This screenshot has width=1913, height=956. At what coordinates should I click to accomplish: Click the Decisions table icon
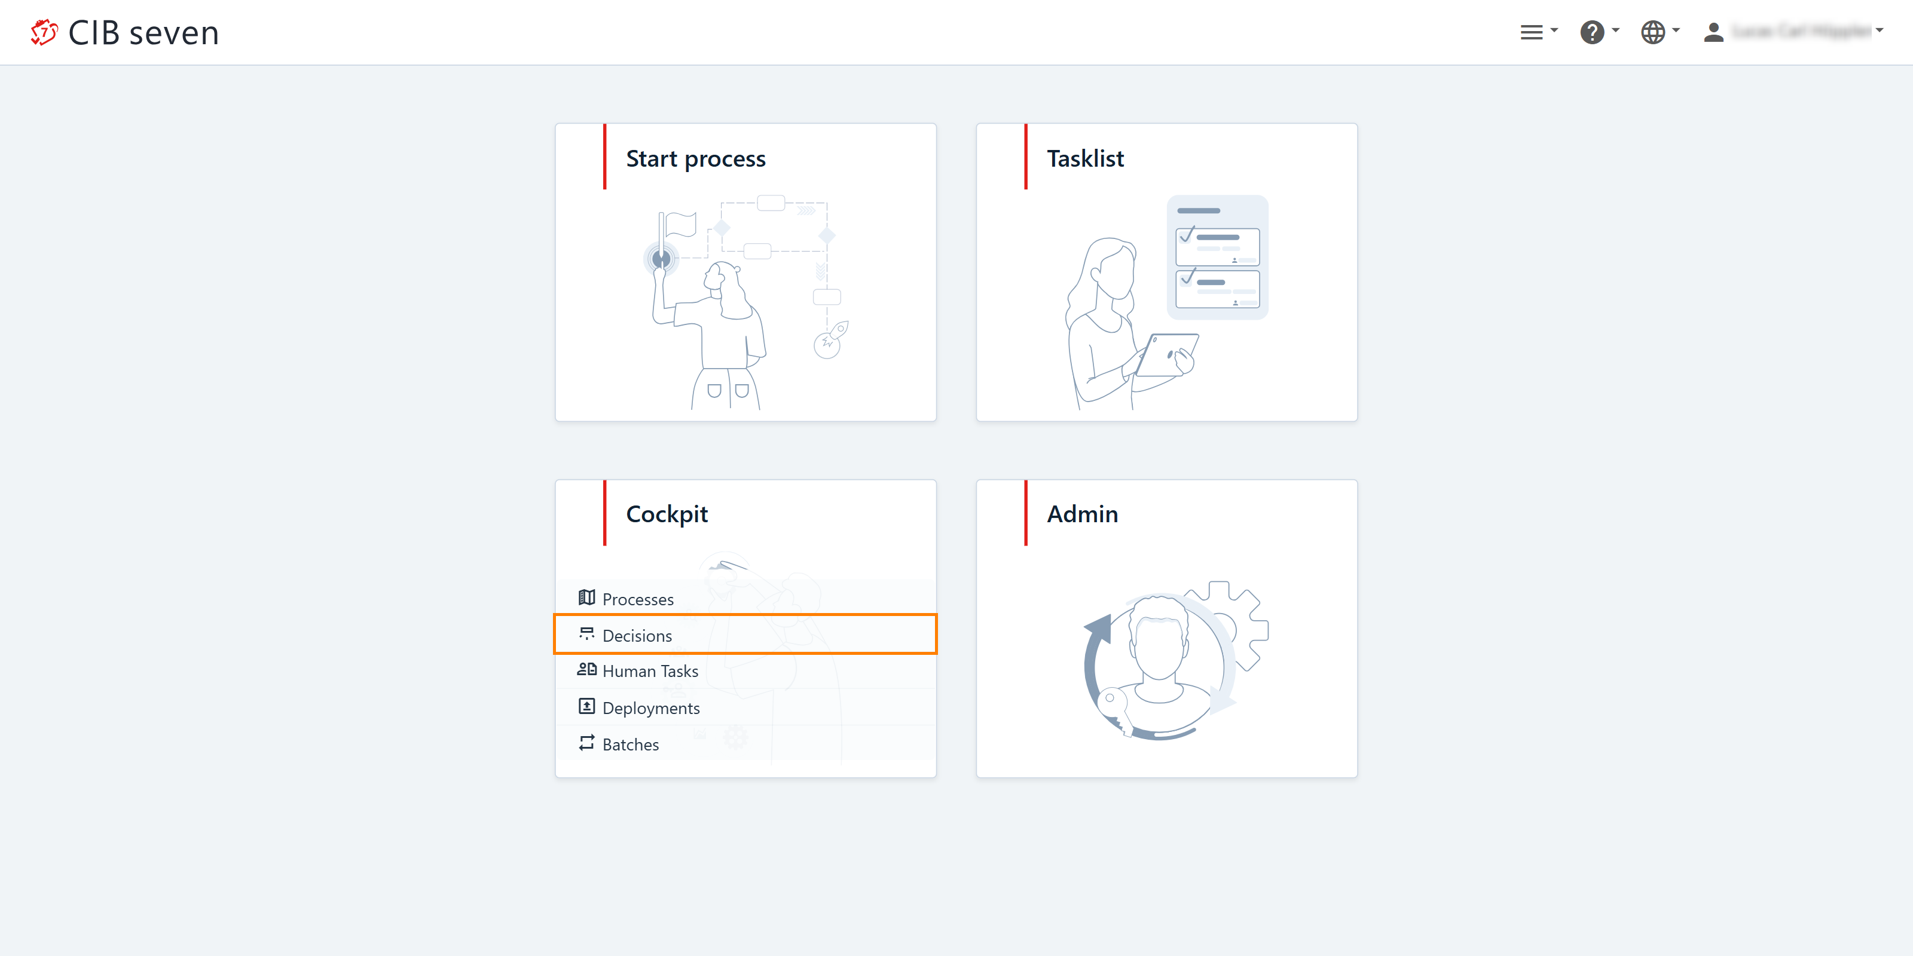tap(586, 634)
